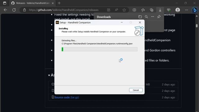Add this page to favorites star
Viewport: 199px width, 112px height.
124,10
